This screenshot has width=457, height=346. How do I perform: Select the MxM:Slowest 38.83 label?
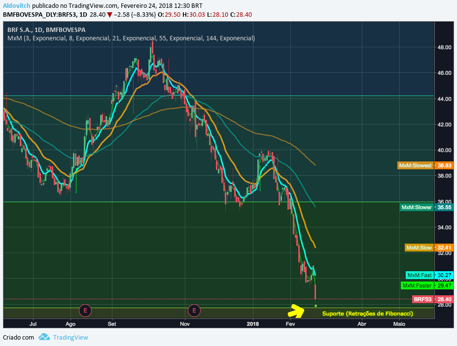coord(425,165)
